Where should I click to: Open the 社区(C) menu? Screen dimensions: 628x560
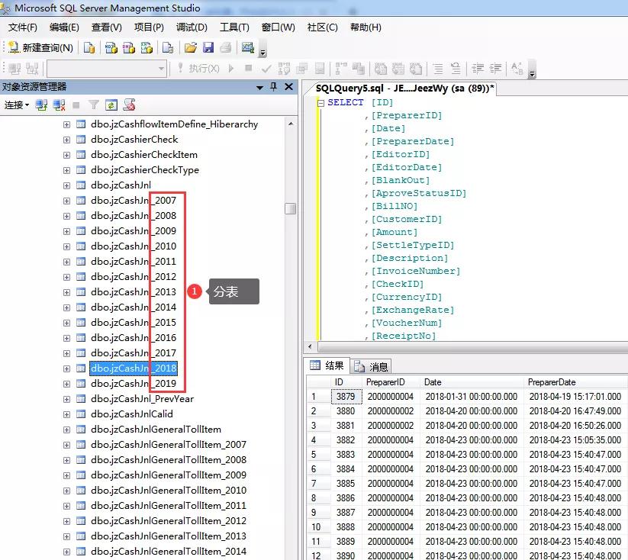coord(322,27)
